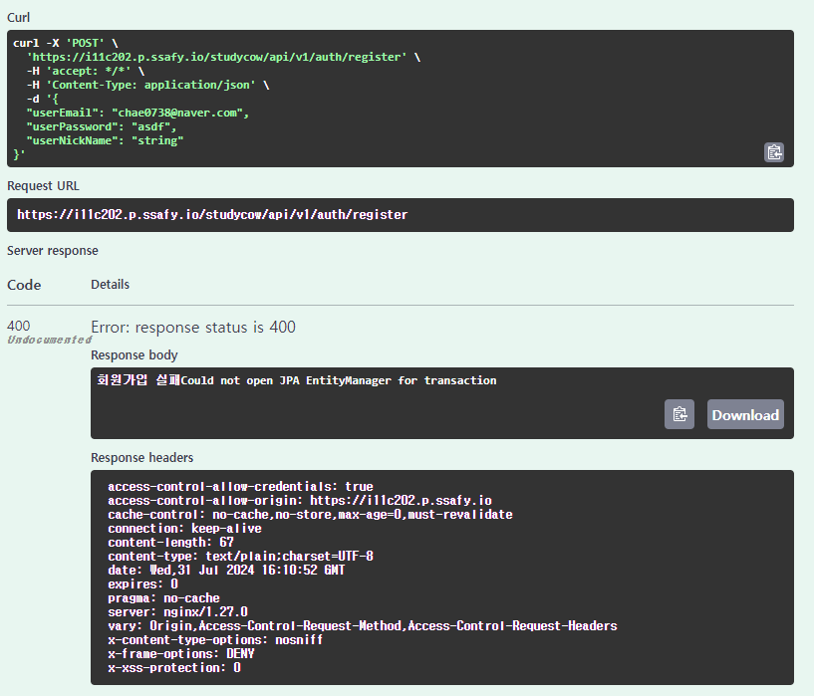The width and height of the screenshot is (814, 696).
Task: Copy the curl command to clipboard
Action: point(774,152)
